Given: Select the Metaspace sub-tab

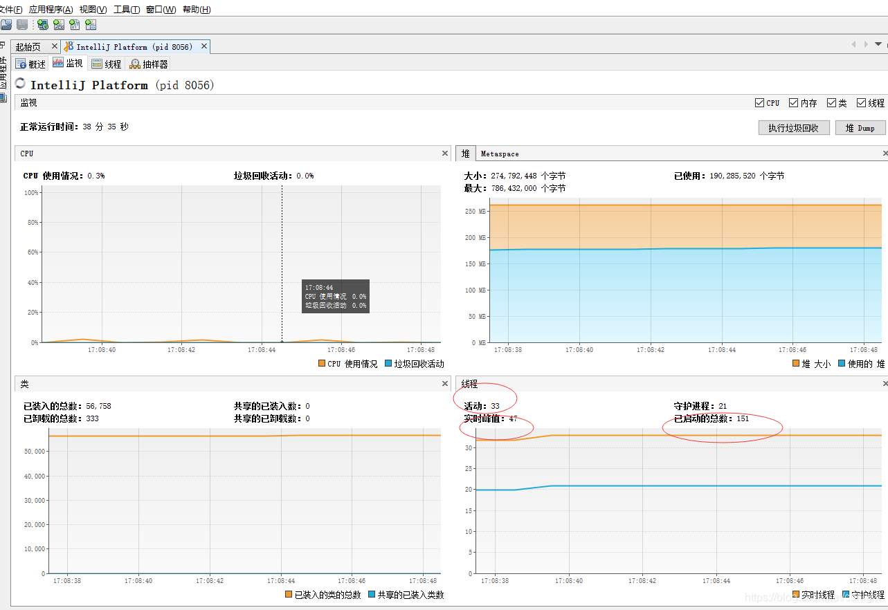Looking at the screenshot, I should coord(500,154).
